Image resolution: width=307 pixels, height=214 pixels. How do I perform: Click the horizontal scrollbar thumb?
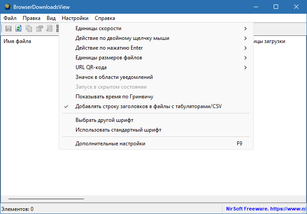coord(46,199)
